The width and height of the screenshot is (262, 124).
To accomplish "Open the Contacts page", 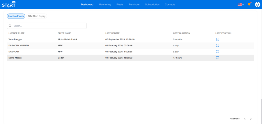I will 170,5.
